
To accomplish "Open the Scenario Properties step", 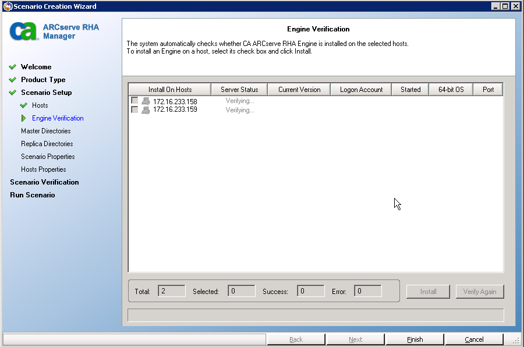I will pos(47,156).
